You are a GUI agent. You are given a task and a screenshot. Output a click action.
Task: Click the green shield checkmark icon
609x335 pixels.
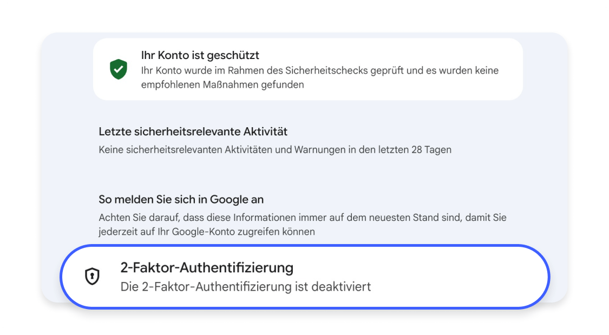click(x=119, y=70)
